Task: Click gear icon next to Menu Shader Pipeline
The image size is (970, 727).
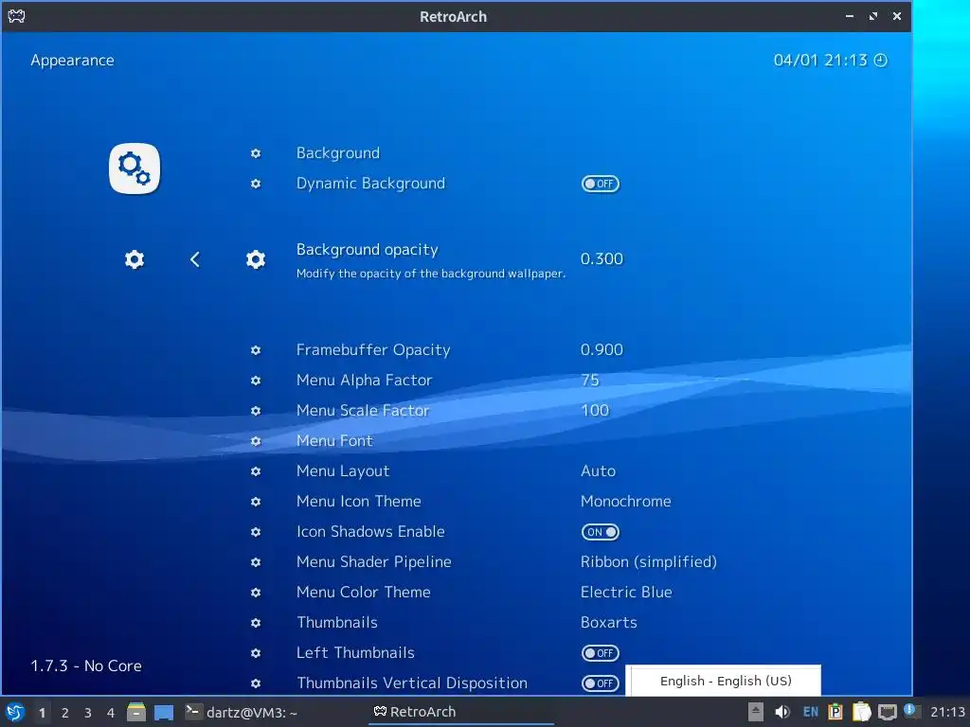Action: coord(256,562)
